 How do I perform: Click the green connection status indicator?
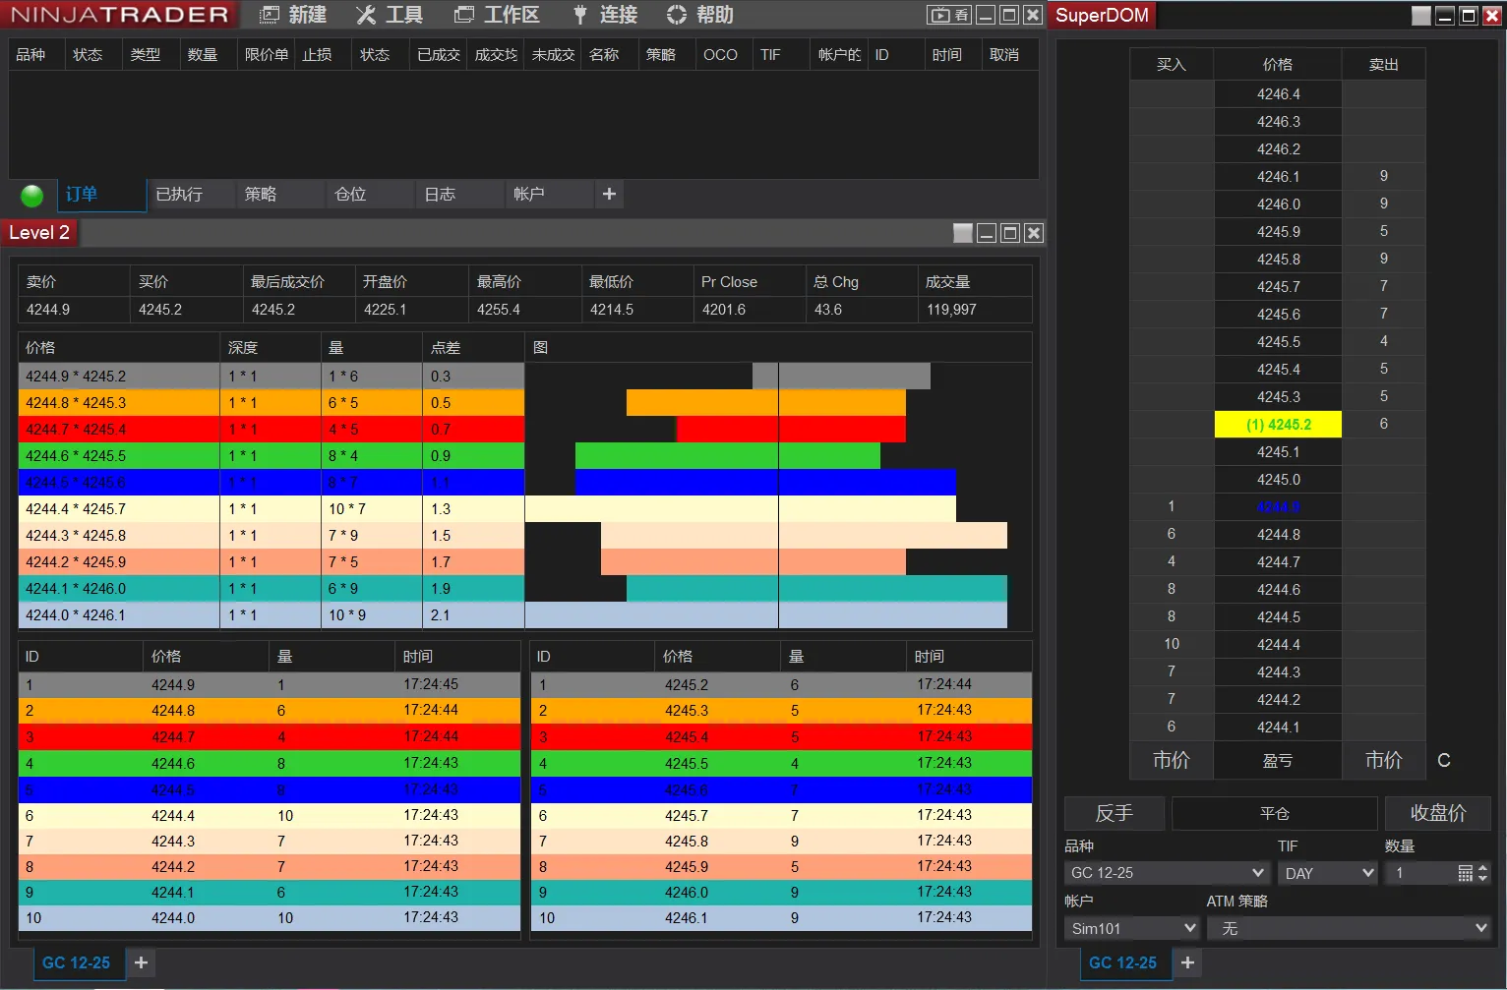click(x=31, y=195)
